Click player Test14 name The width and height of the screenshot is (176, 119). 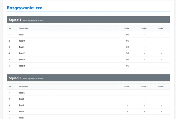22,66
